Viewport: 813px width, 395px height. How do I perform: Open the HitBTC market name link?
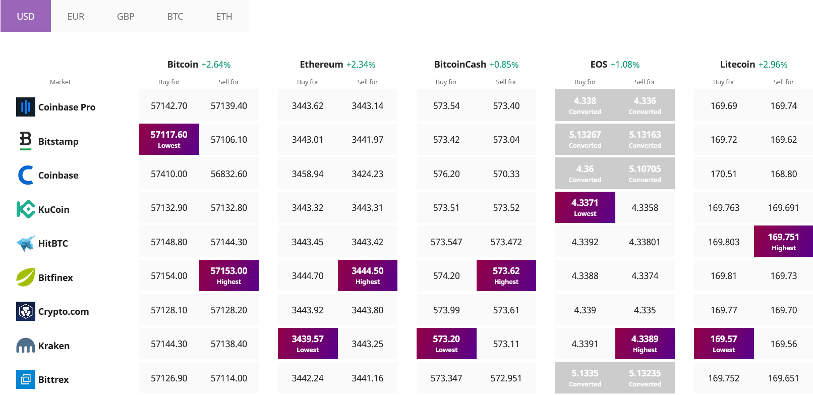tap(53, 243)
